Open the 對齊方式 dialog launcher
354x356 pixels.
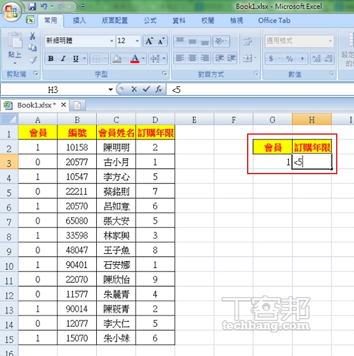click(256, 73)
